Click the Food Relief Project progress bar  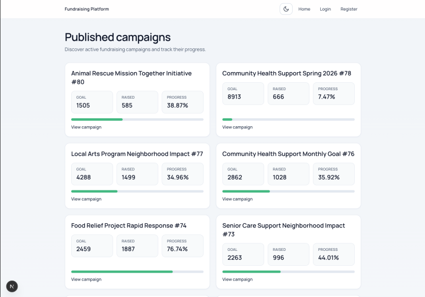[137, 272]
